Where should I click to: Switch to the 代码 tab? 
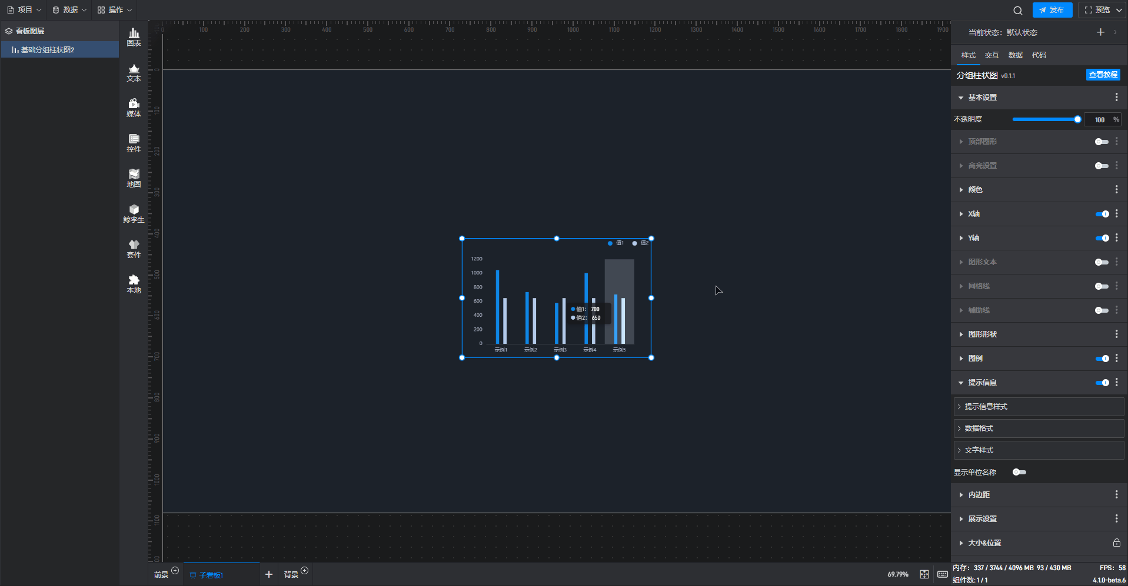coord(1039,55)
